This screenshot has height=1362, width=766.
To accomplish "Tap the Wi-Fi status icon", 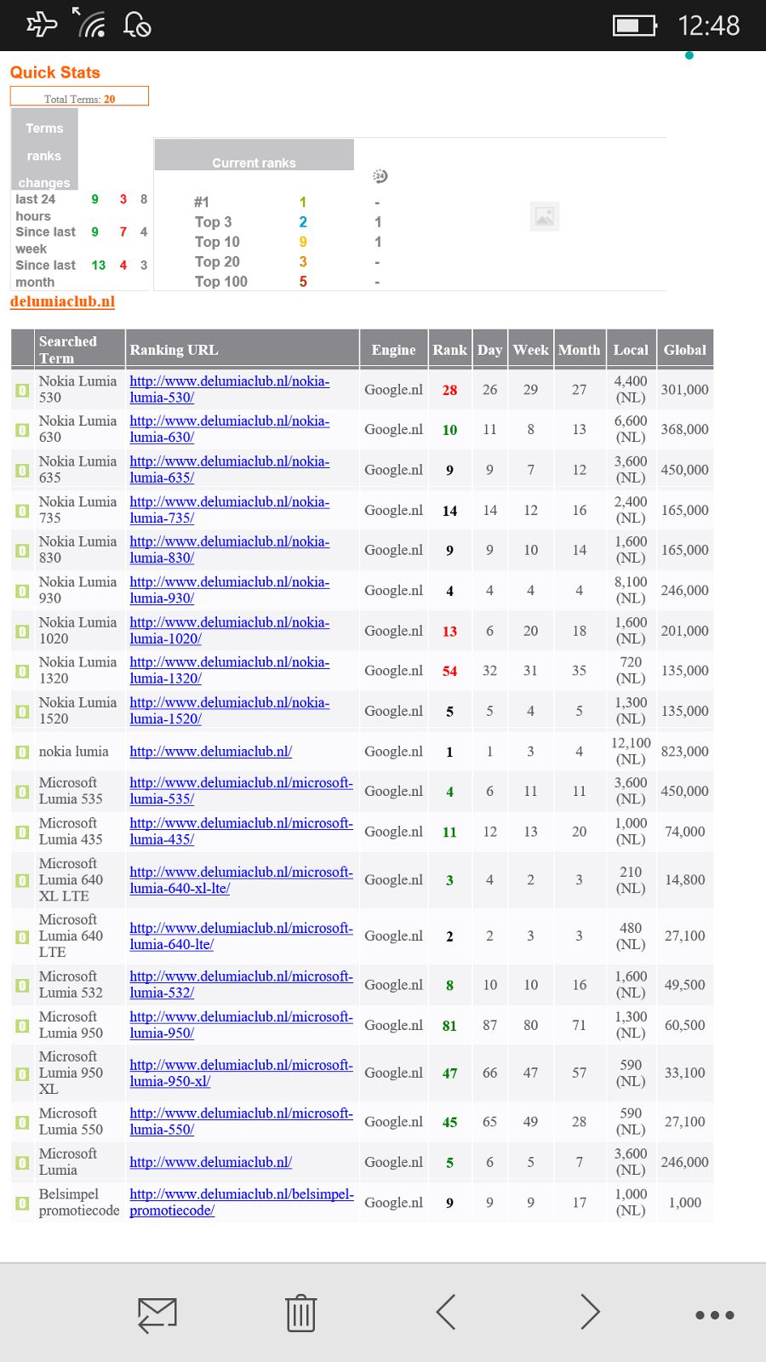I will click(x=89, y=23).
